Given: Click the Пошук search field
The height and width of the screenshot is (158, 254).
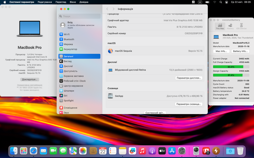Looking at the screenshot, I should (79, 16).
